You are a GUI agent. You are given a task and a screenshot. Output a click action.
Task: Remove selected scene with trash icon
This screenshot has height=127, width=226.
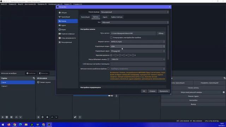point(7,117)
